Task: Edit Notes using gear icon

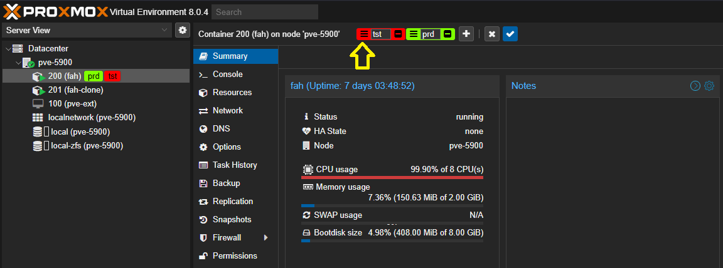Action: tap(709, 86)
